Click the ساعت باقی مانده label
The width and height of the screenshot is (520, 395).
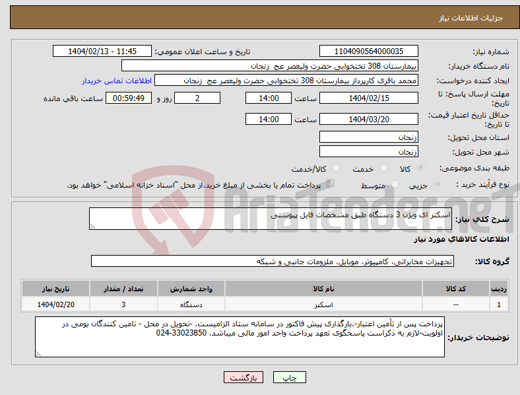[73, 98]
